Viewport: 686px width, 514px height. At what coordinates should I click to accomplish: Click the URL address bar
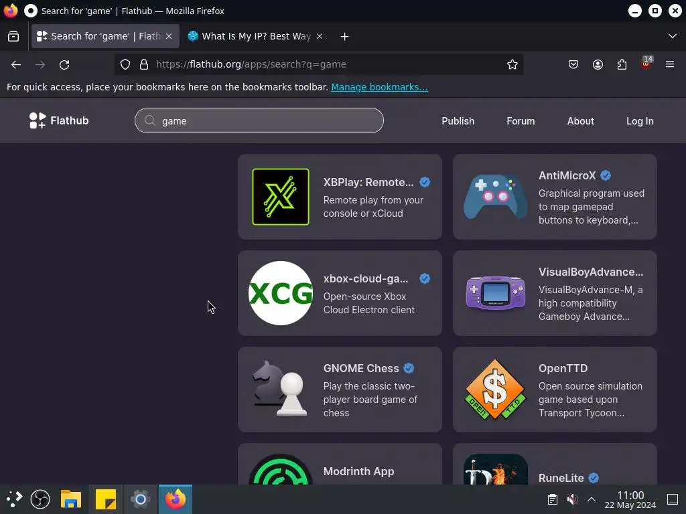pos(320,65)
